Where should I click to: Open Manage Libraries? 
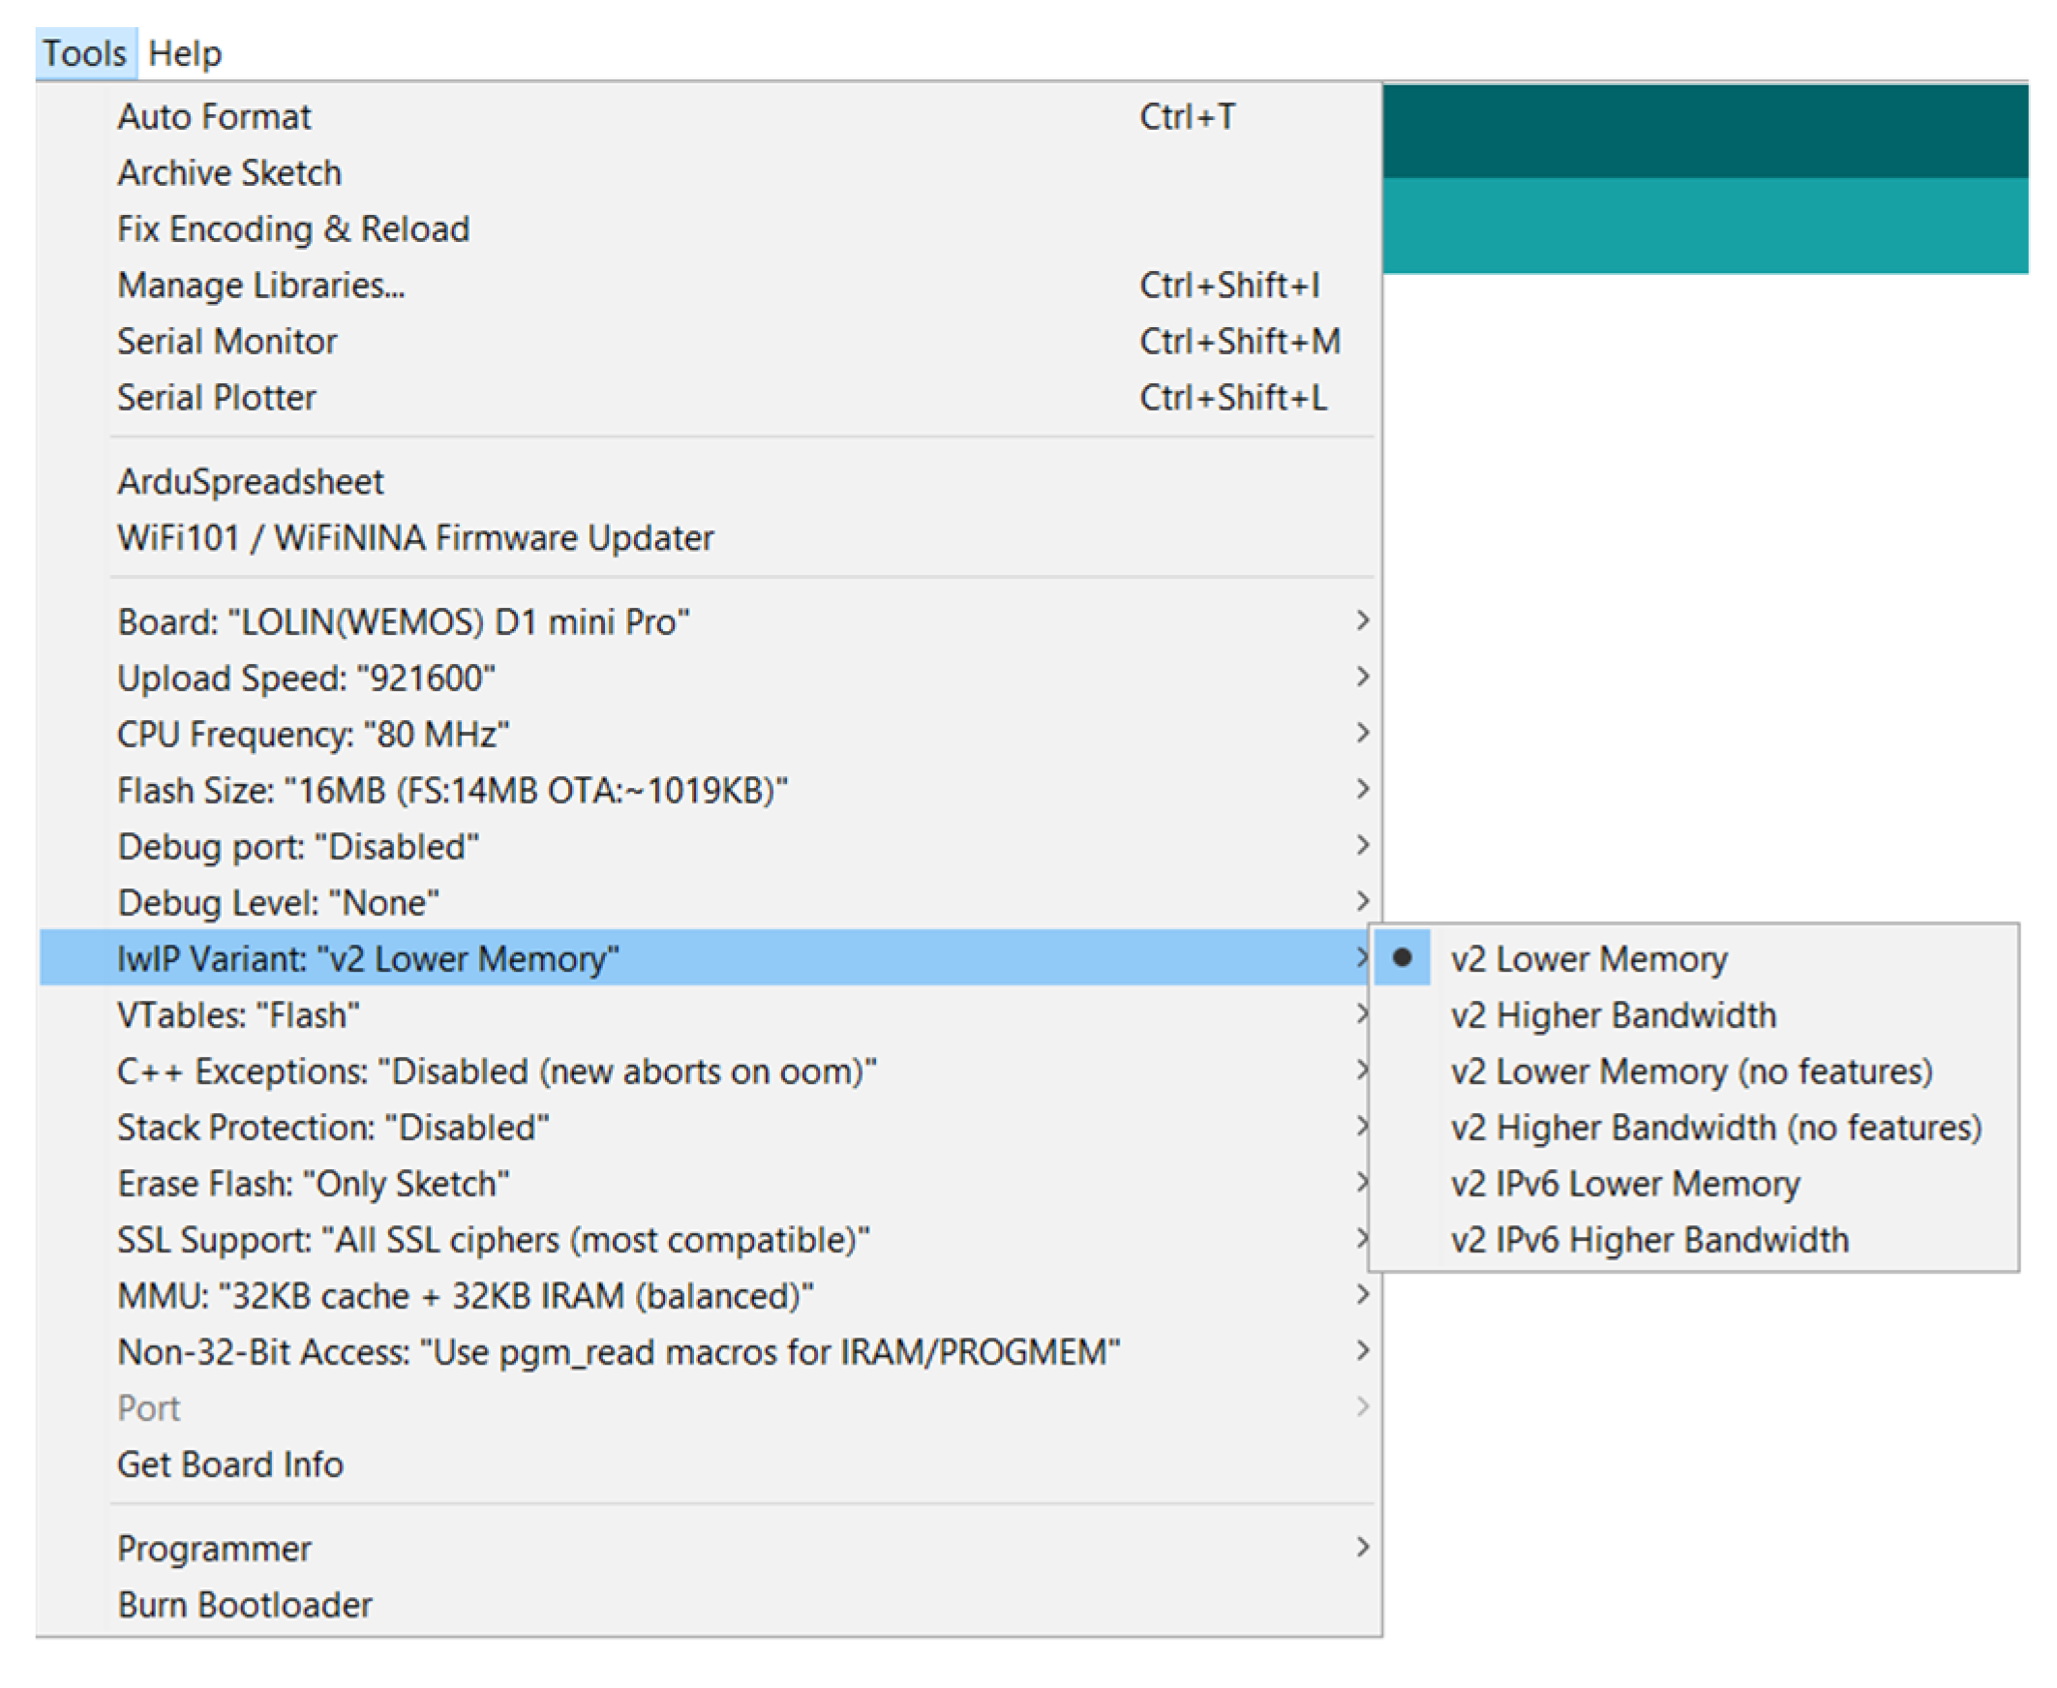coord(260,285)
